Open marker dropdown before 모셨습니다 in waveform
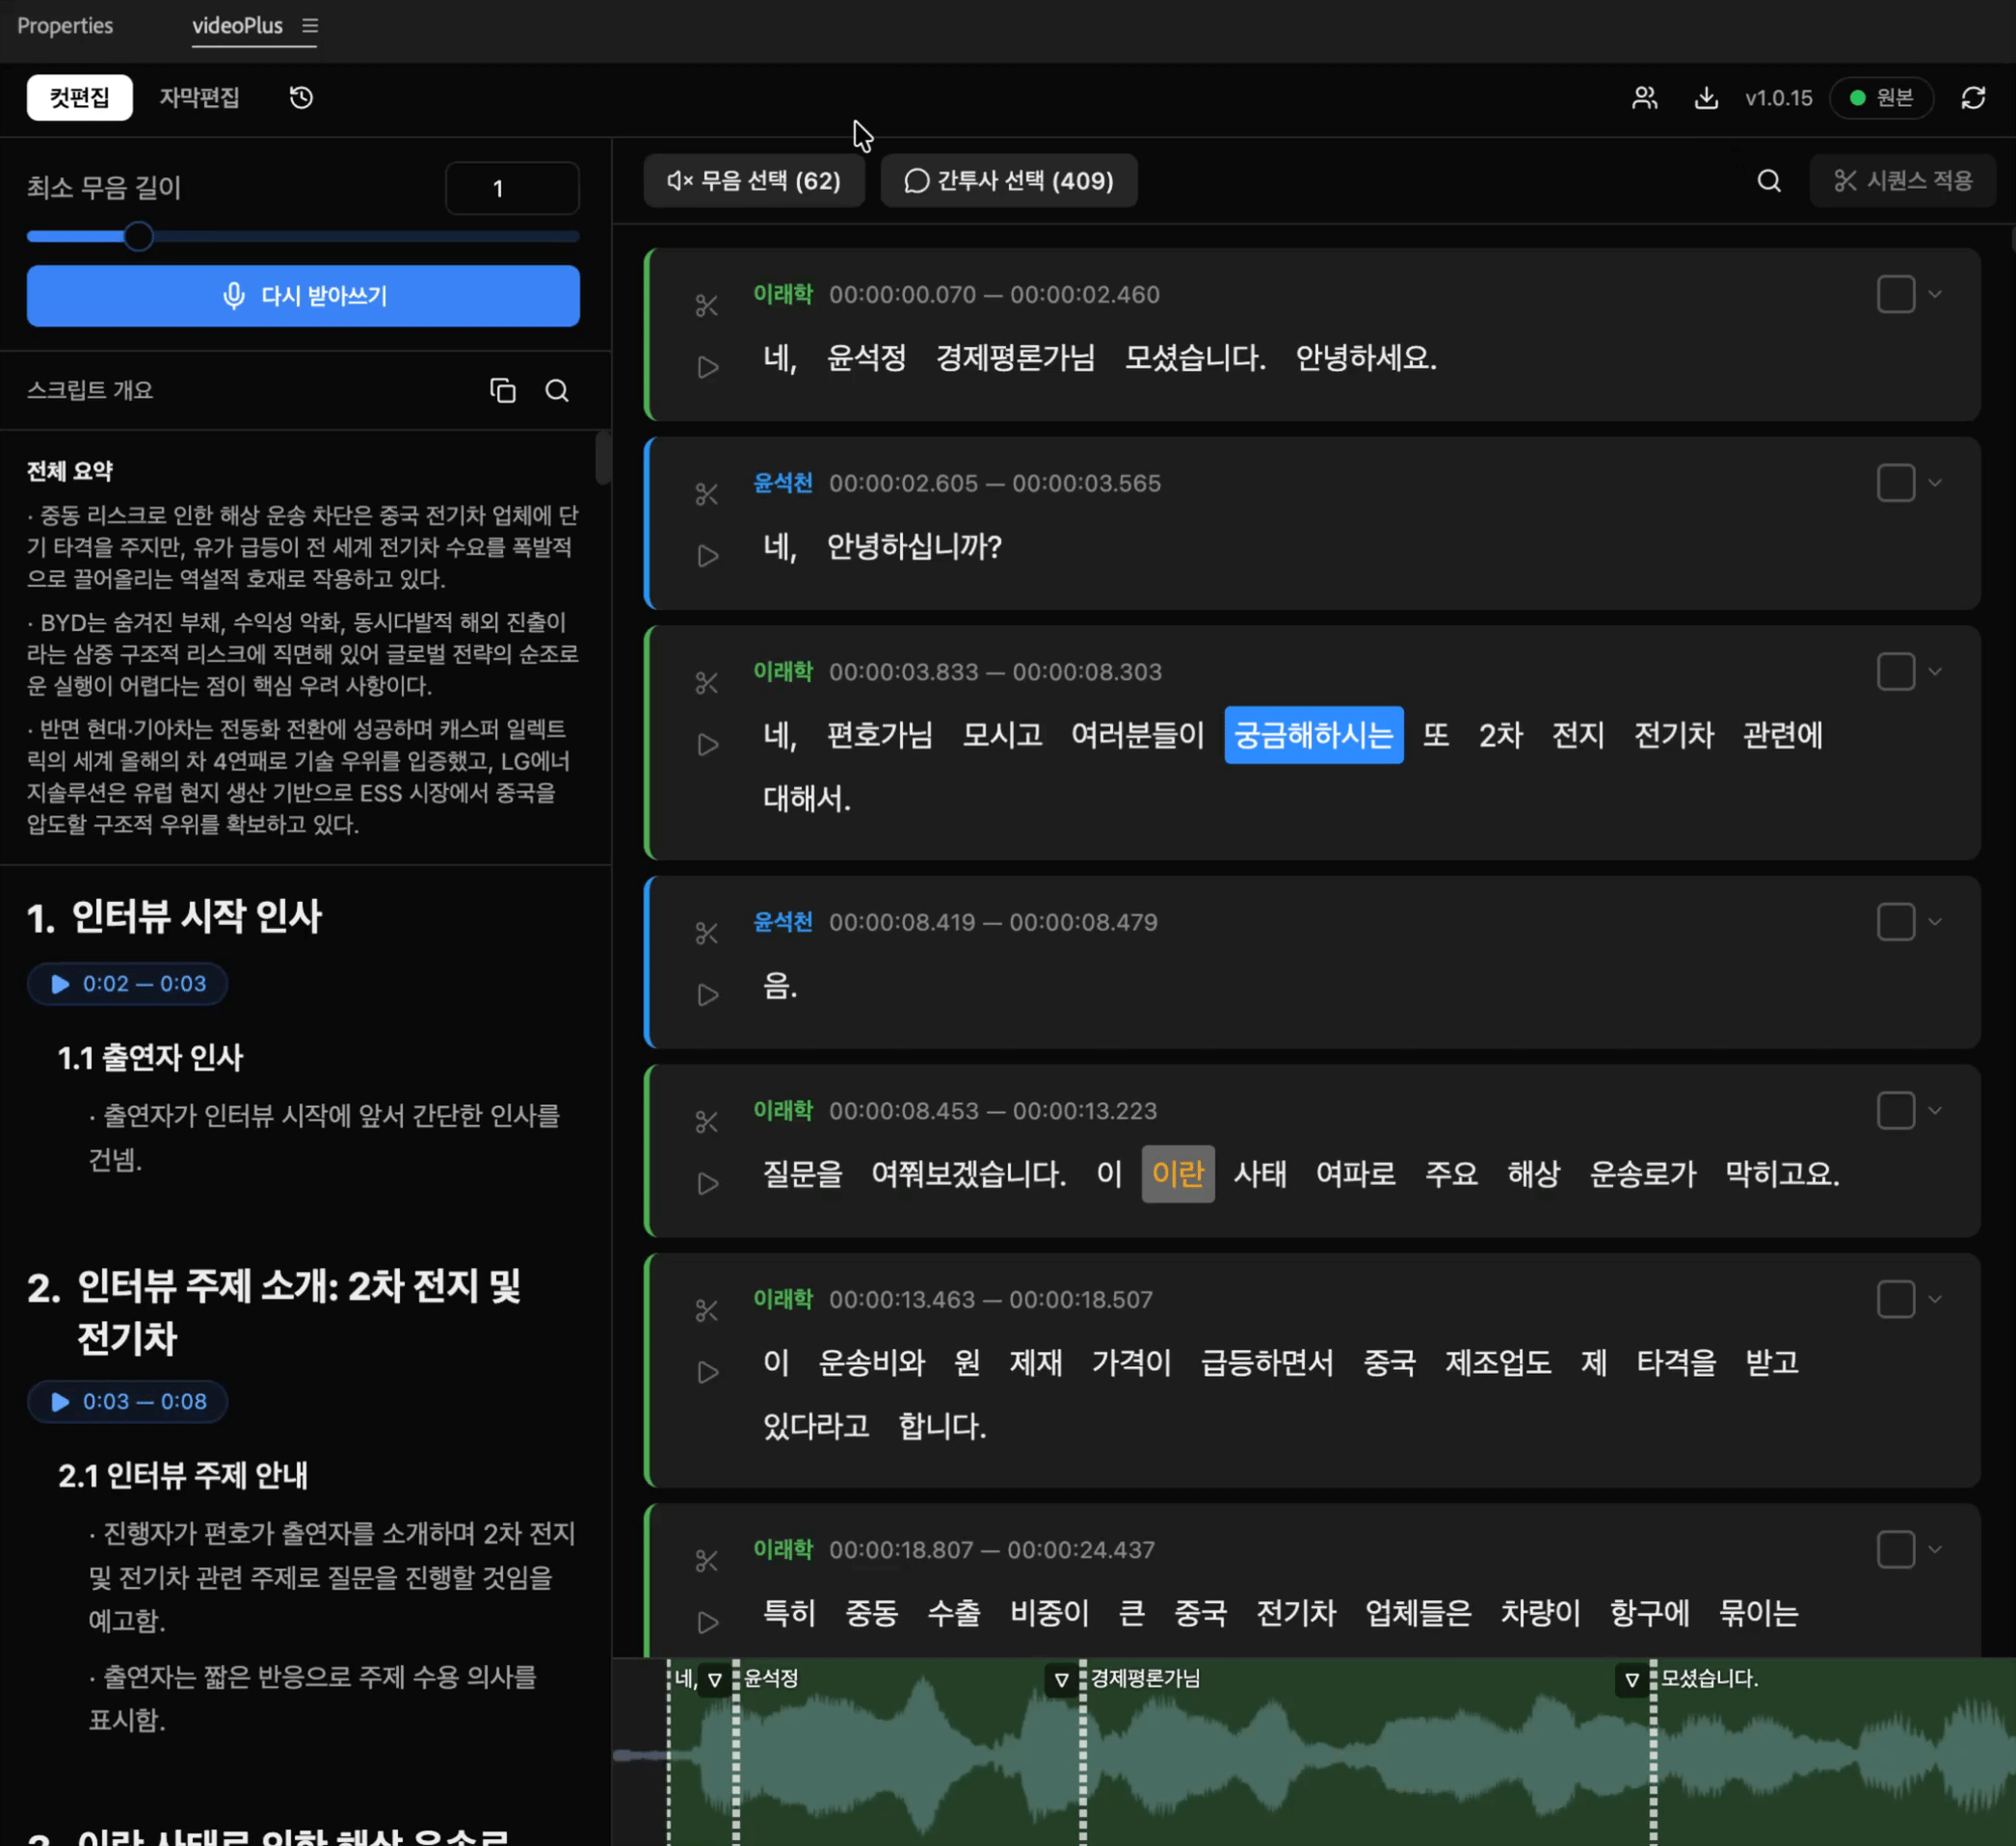 [1632, 1680]
